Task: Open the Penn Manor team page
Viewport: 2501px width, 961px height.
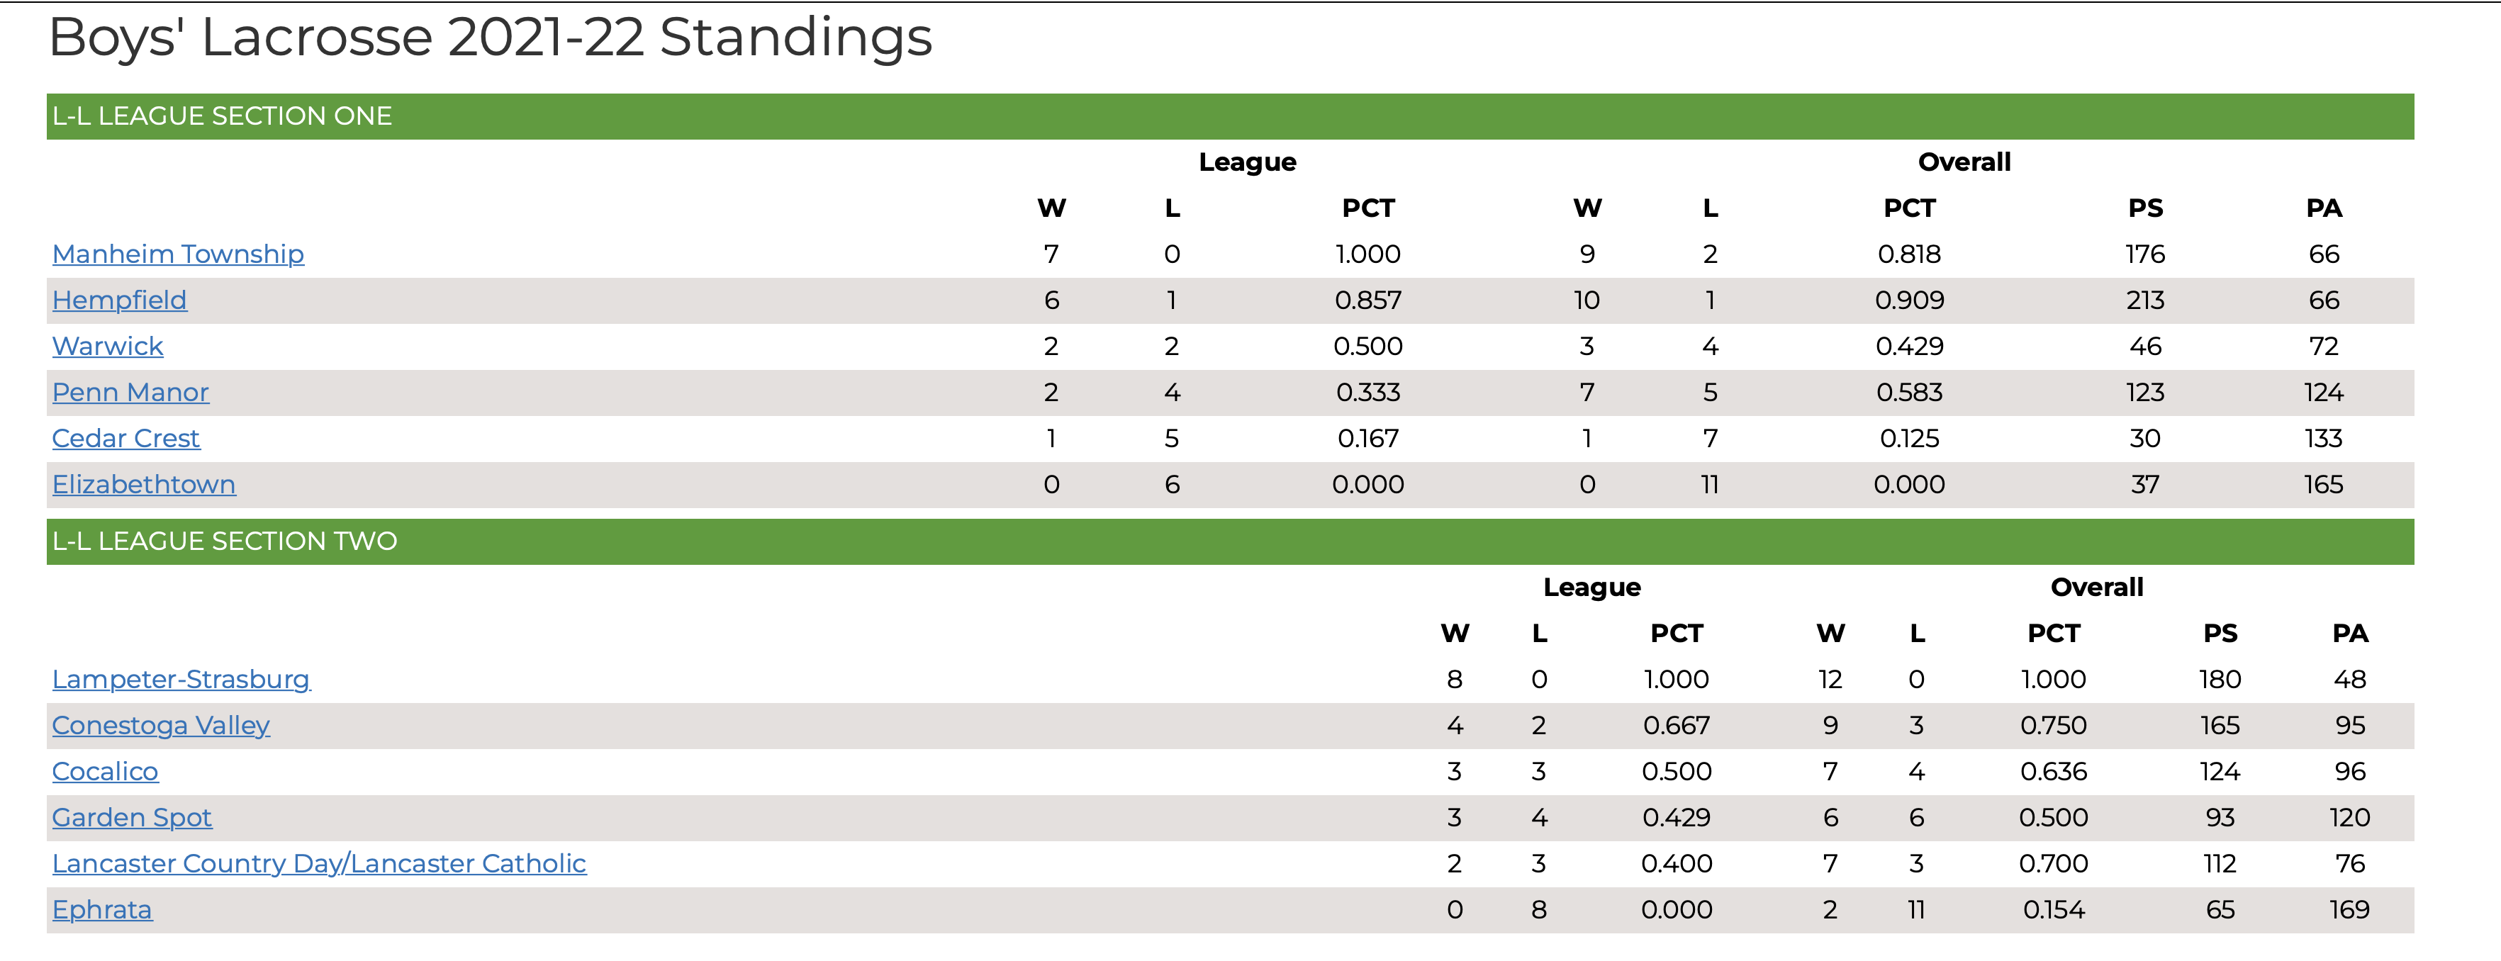Action: (x=130, y=393)
